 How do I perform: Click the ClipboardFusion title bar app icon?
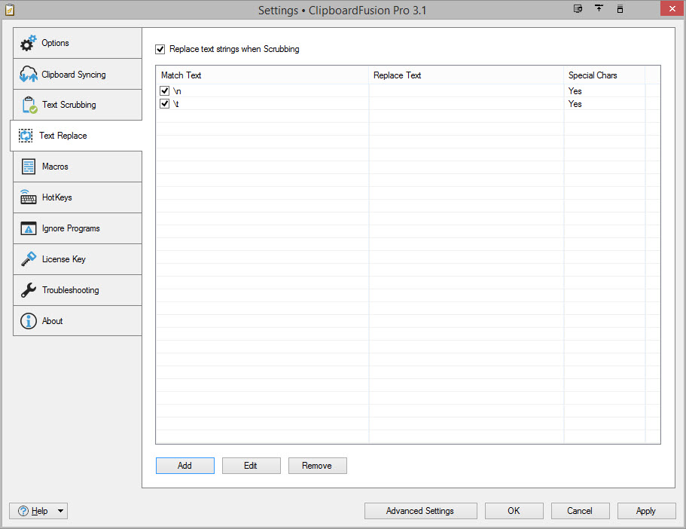click(x=10, y=10)
